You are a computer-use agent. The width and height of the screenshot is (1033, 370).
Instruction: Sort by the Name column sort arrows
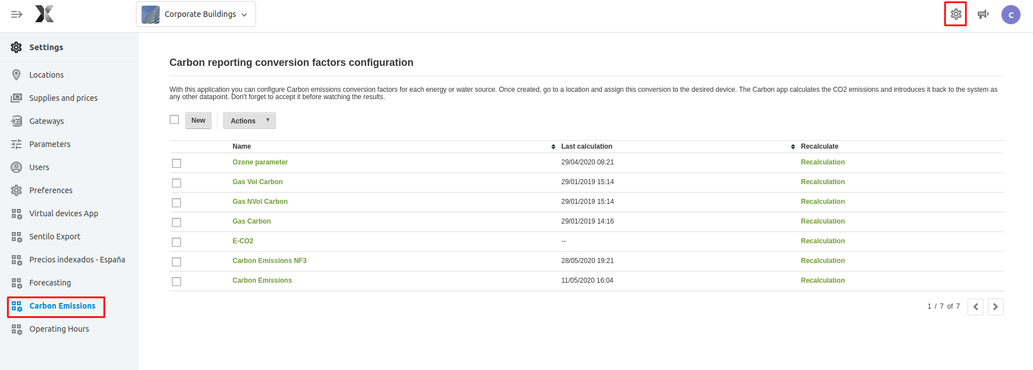pos(553,146)
